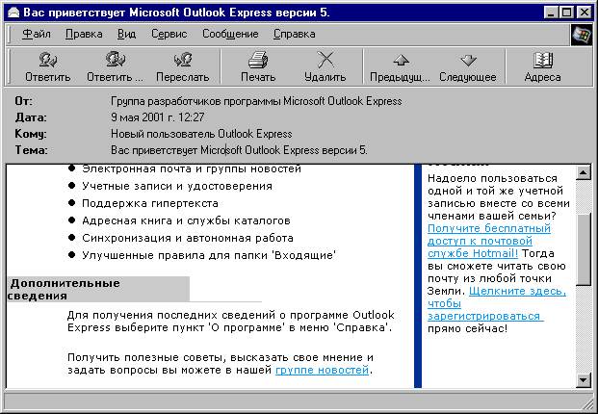Click the 'Тема:' header label
Viewport: 598px width, 414px height.
[x=31, y=150]
